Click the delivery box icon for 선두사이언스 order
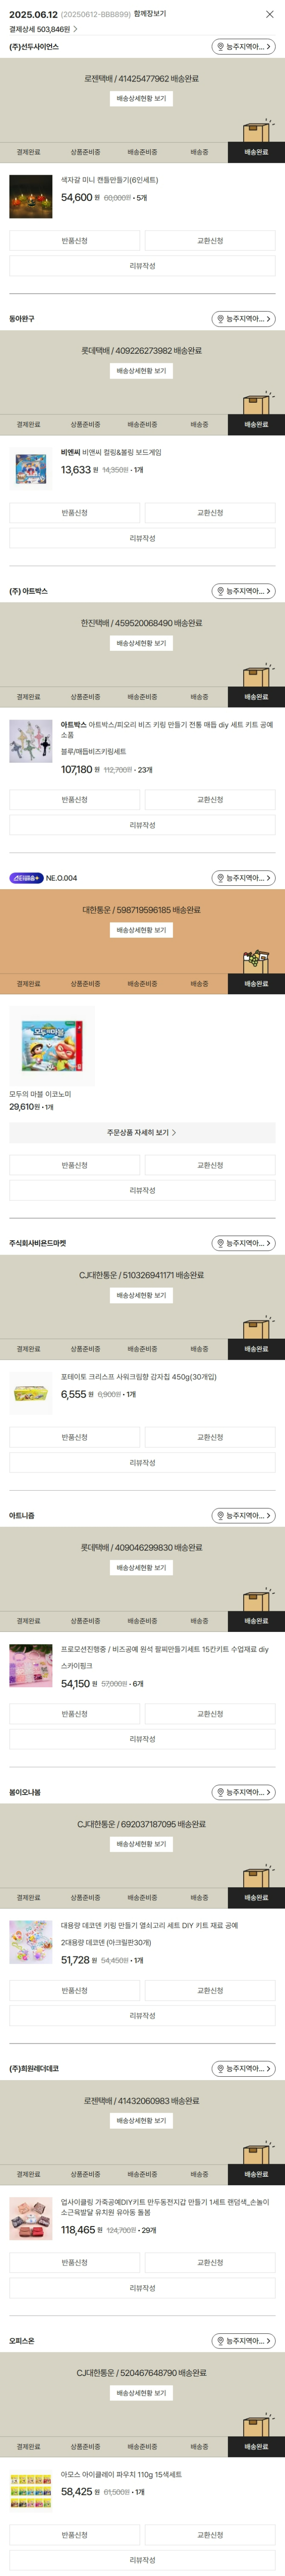Screen dimensions: 285x2576 pos(256,131)
